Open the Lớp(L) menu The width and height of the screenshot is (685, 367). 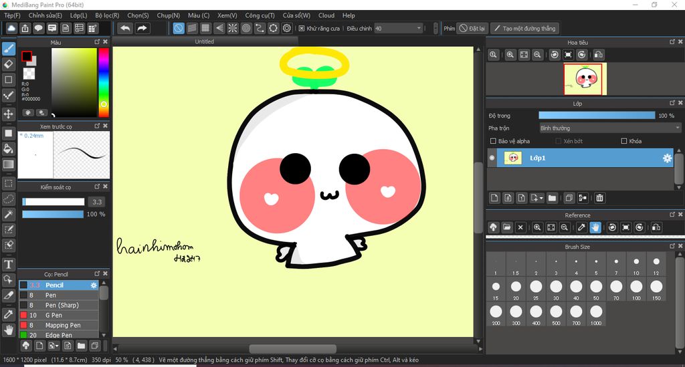[x=79, y=15]
